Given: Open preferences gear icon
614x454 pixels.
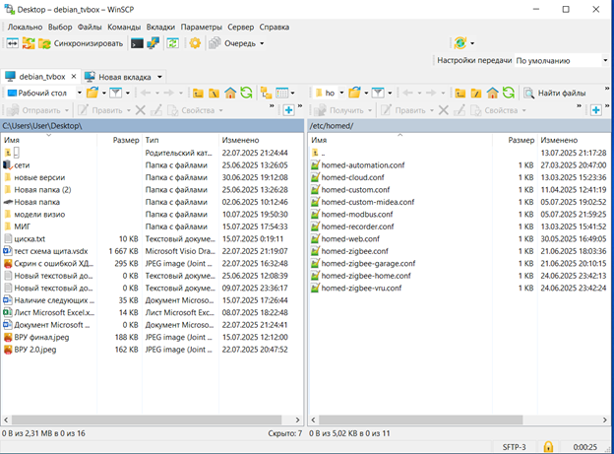Looking at the screenshot, I should pyautogui.click(x=195, y=43).
